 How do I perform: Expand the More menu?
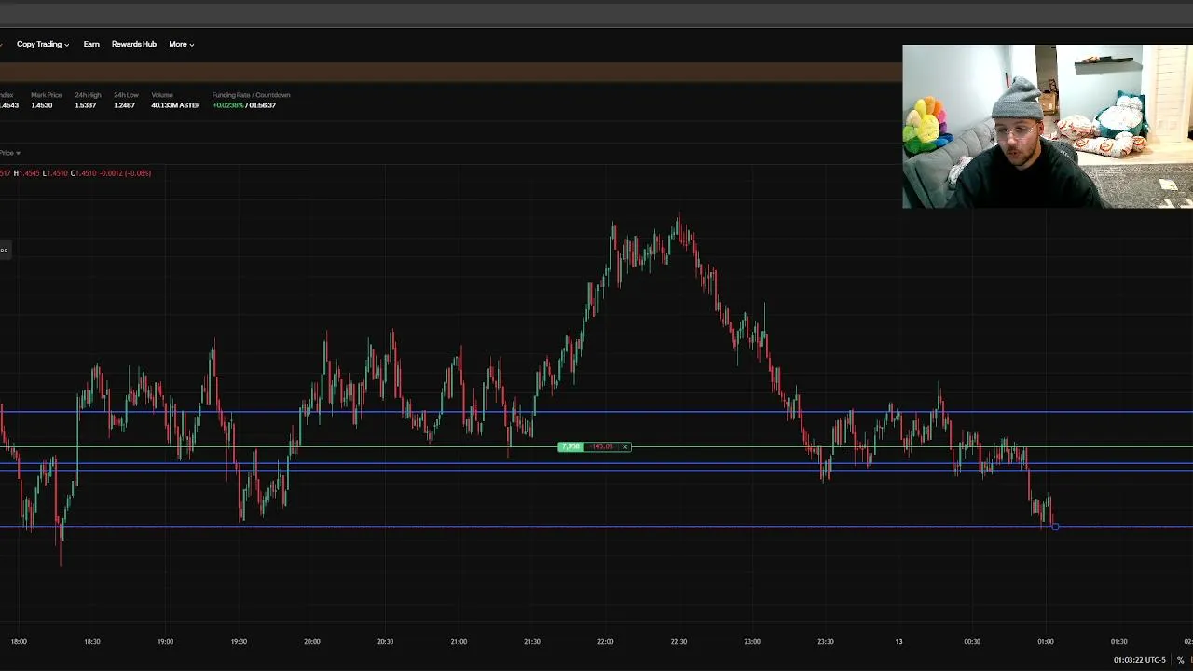pyautogui.click(x=182, y=44)
